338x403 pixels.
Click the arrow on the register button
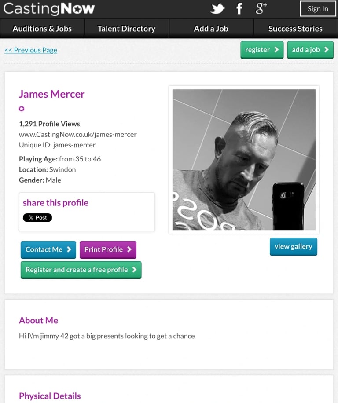pos(276,50)
